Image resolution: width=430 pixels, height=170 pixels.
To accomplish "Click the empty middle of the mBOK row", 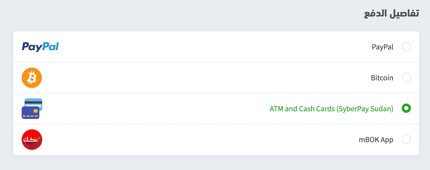I will coord(206,139).
